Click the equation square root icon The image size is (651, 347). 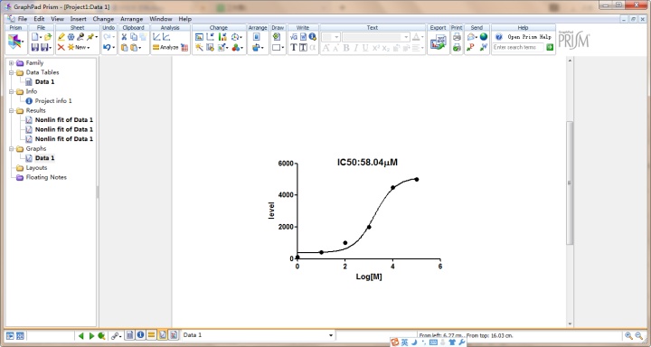pyautogui.click(x=294, y=37)
